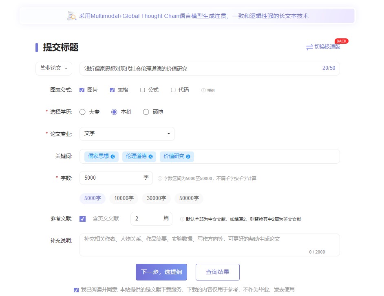The image size is (384, 296).
Task: Click the document icon in top banner
Action: tap(72, 16)
